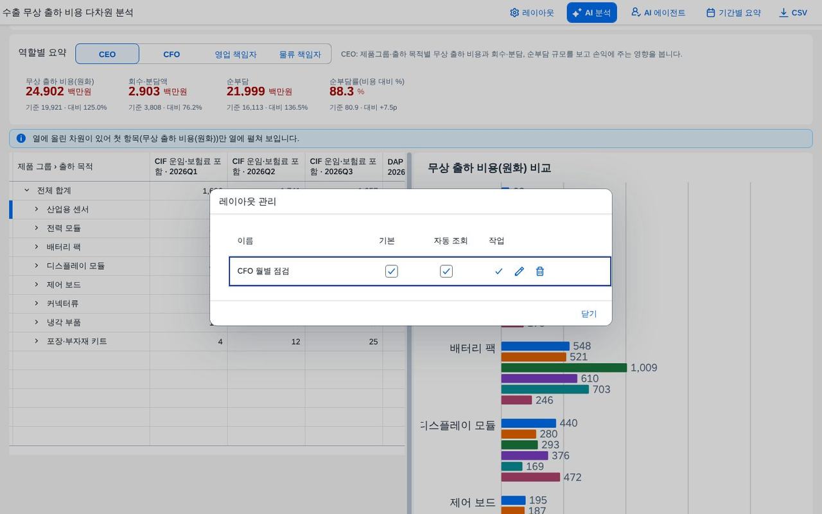The width and height of the screenshot is (822, 514).
Task: Click column header CIF 운임·보험료 포함 · 2026Q2
Action: (267, 166)
